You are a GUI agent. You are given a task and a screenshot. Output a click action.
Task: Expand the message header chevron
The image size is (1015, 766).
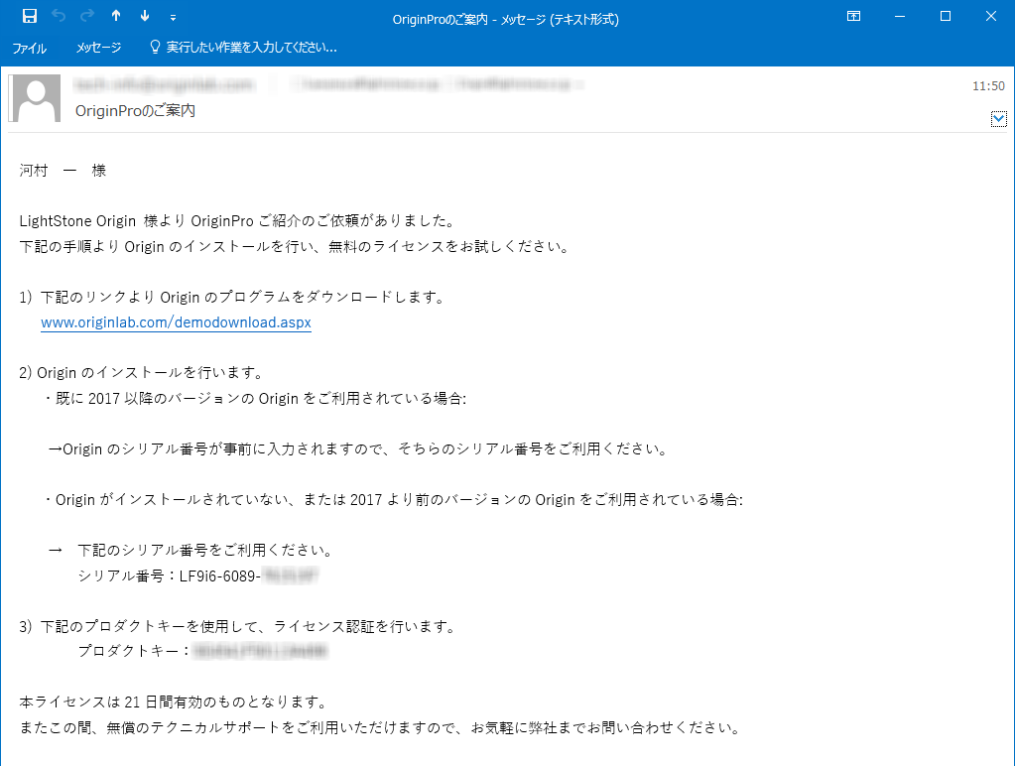999,119
